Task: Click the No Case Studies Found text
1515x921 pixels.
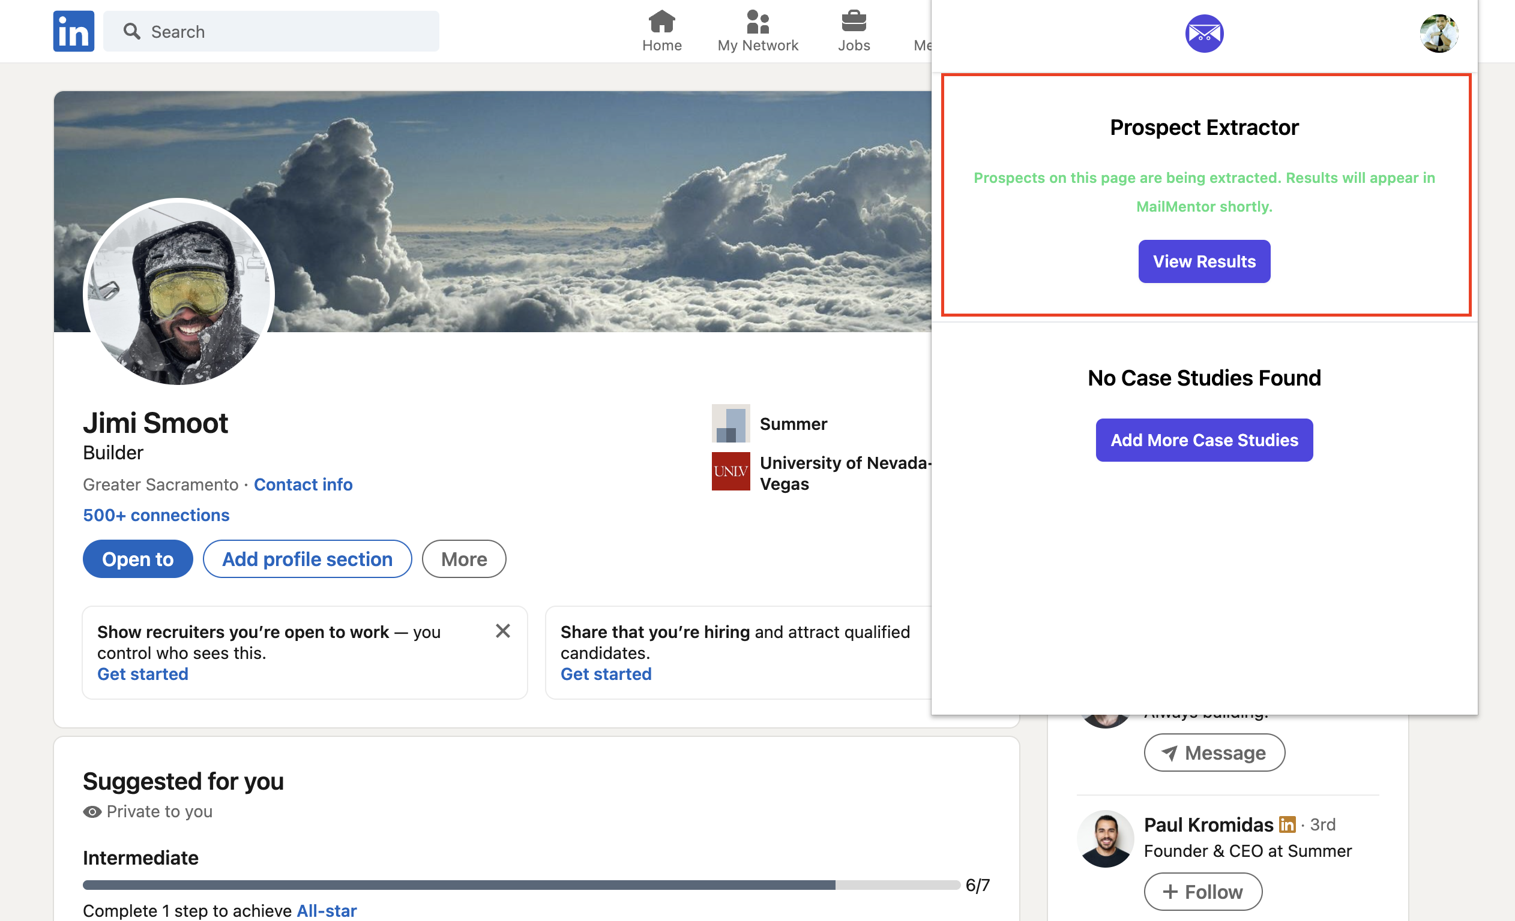Action: coord(1204,378)
